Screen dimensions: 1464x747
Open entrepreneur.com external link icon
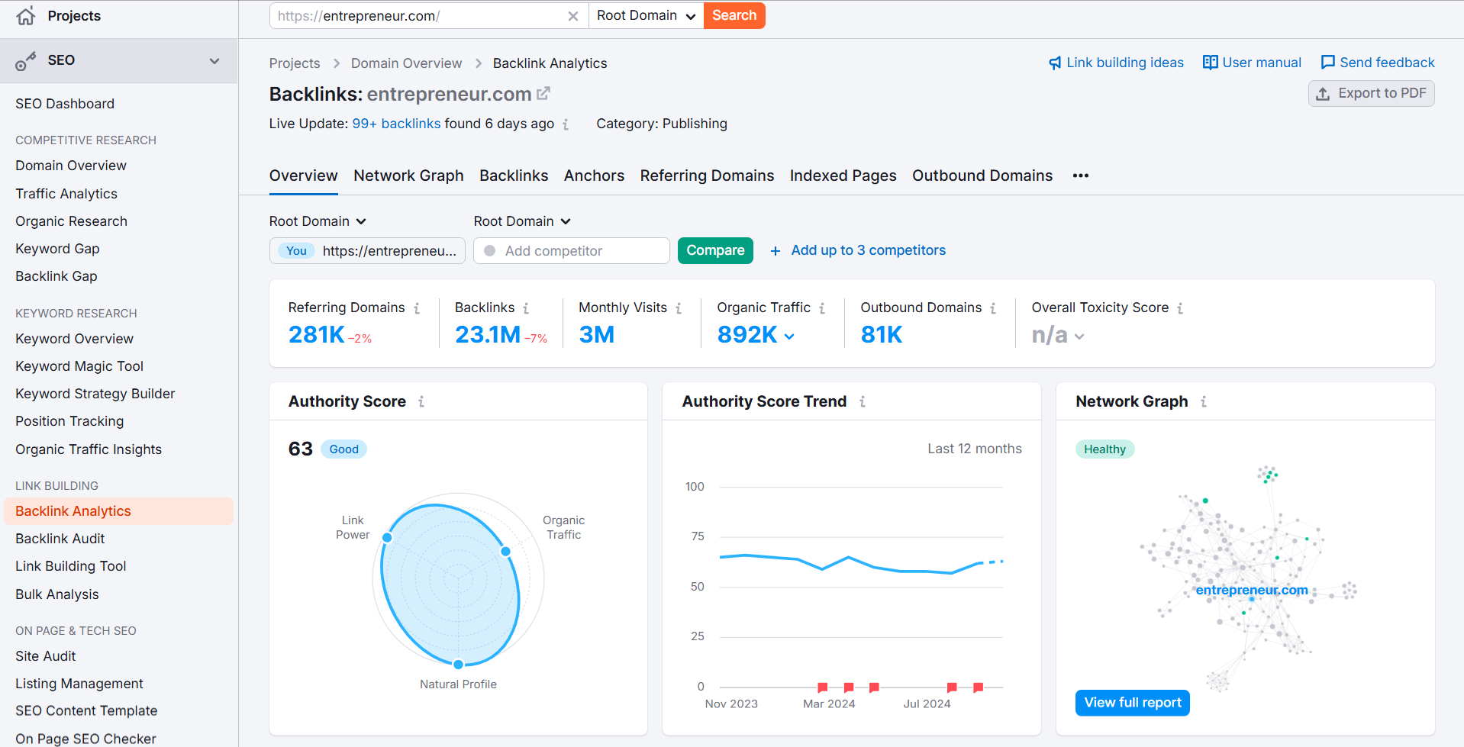[x=543, y=94]
